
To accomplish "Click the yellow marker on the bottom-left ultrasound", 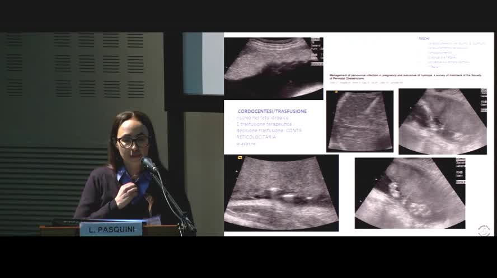I will pyautogui.click(x=240, y=157).
